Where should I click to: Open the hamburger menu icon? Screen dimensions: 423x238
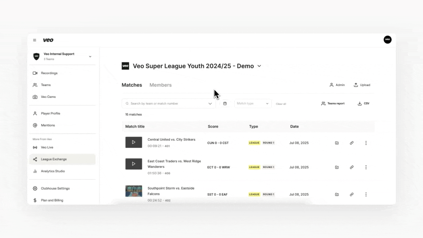pos(34,40)
